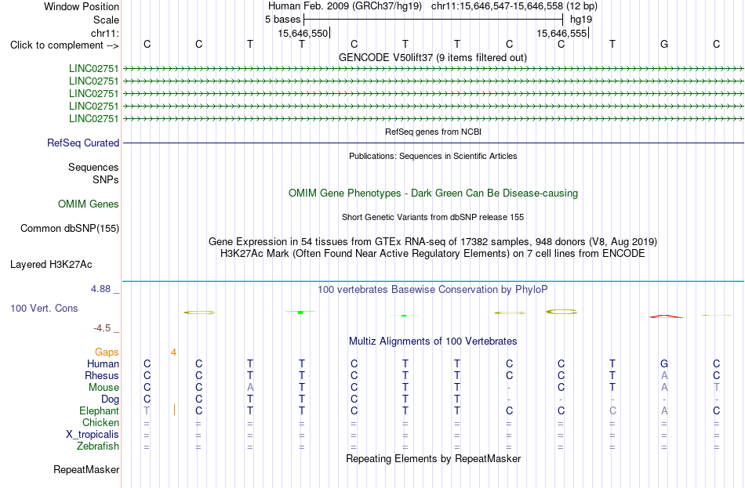
Task: Click the 15,646,555 coordinate marker
Action: pyautogui.click(x=561, y=33)
